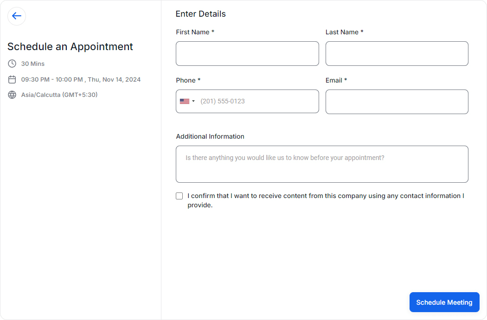
Task: Click the Asia/Calcutta timezone text
Action: (x=59, y=95)
